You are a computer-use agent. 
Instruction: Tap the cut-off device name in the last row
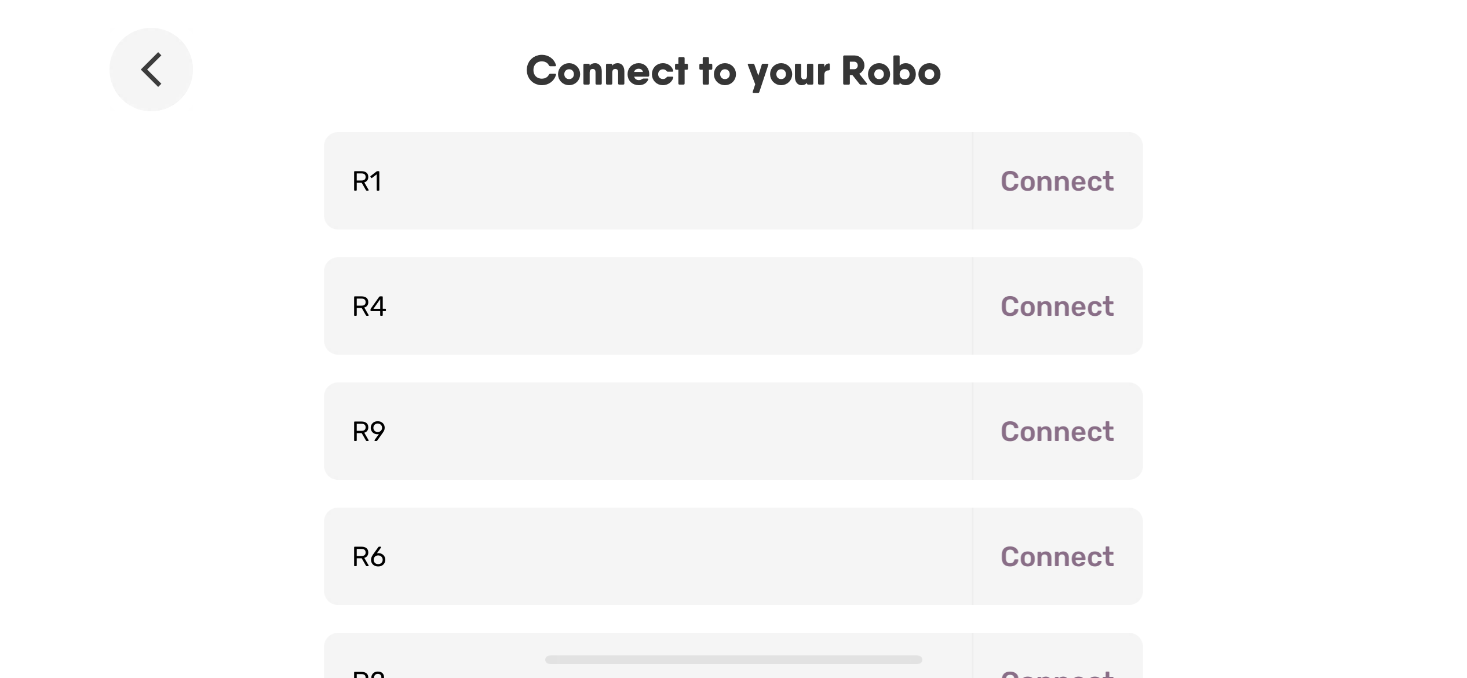point(368,673)
